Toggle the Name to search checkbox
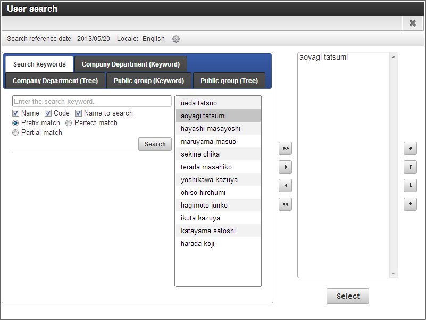 [x=78, y=113]
